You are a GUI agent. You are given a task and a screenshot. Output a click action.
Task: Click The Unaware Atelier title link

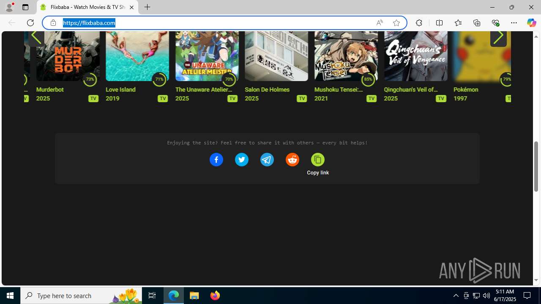click(x=204, y=90)
